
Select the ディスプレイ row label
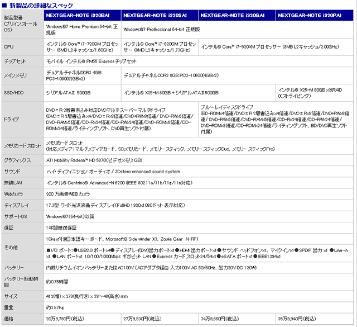point(23,205)
